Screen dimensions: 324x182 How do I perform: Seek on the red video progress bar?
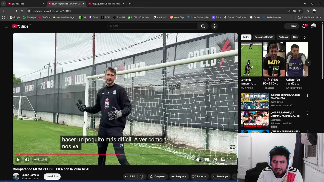(x=67, y=154)
